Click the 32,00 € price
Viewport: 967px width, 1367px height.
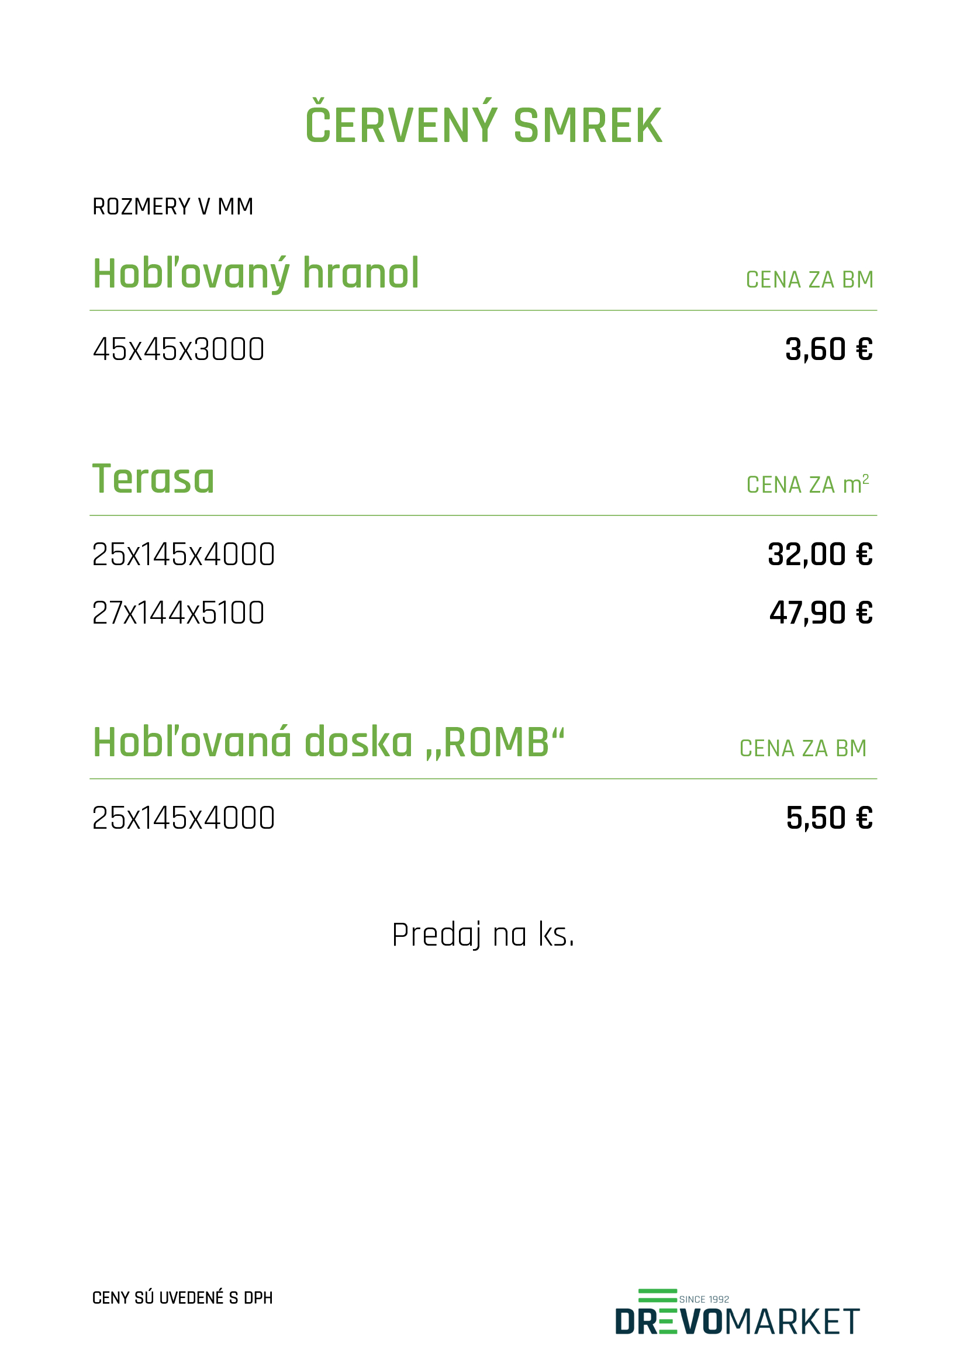pyautogui.click(x=820, y=555)
